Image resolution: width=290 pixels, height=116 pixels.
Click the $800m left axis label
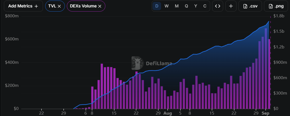point(12,16)
